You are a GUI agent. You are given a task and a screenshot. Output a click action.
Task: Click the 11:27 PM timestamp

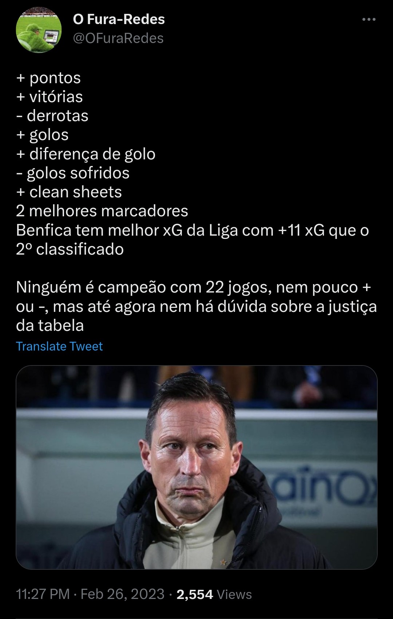click(43, 594)
